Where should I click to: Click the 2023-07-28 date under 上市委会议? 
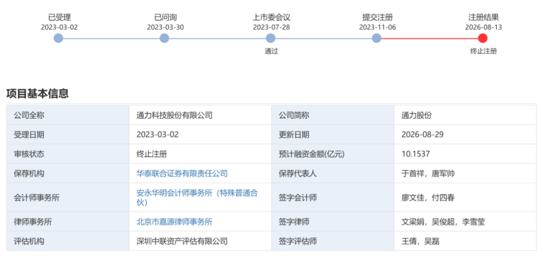[271, 27]
